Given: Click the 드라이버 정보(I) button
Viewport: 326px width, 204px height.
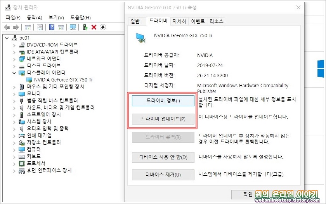Looking at the screenshot, I should click(x=163, y=101).
